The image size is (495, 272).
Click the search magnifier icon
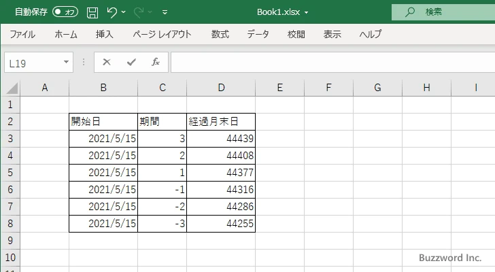tap(410, 12)
